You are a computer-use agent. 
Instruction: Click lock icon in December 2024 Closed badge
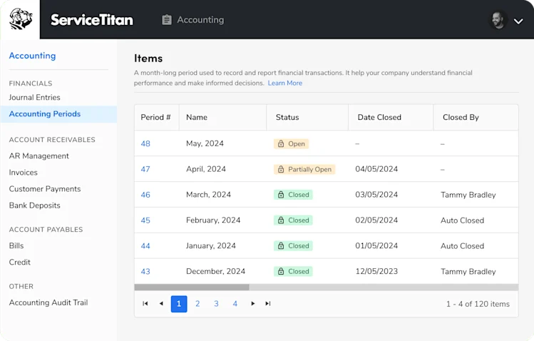(281, 272)
